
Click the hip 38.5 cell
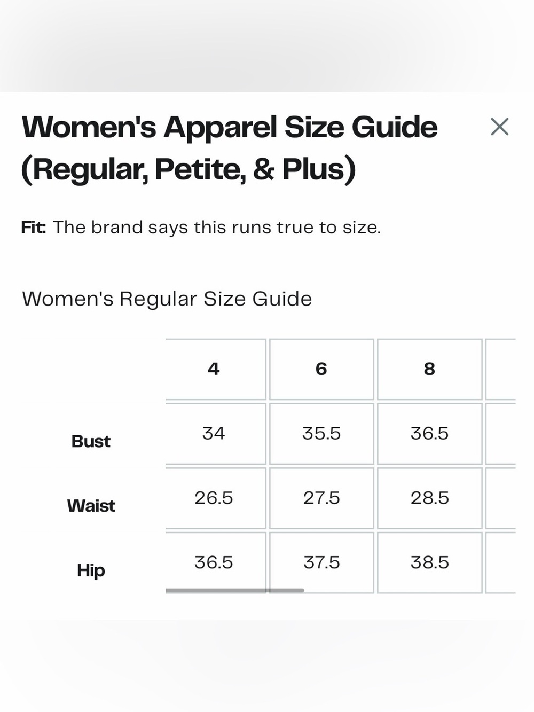(430, 562)
